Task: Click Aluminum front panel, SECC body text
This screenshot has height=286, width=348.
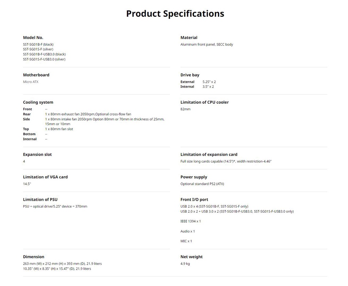Action: pos(207,44)
